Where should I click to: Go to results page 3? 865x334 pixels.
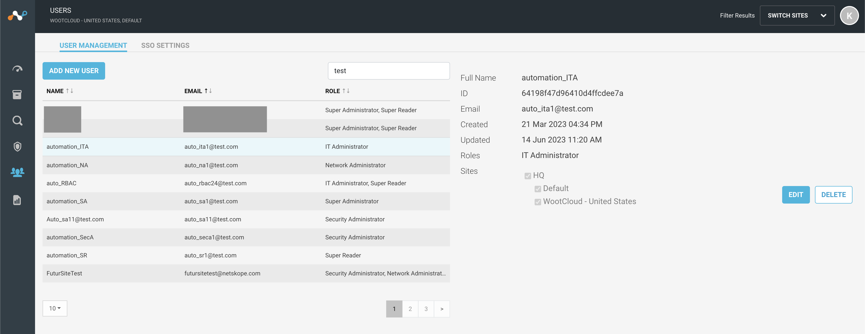pyautogui.click(x=426, y=309)
